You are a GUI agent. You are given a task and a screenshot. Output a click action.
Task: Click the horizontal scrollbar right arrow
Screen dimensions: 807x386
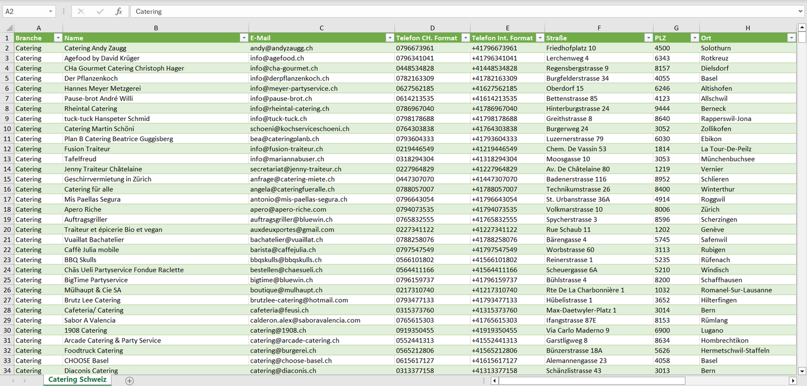pyautogui.click(x=792, y=380)
